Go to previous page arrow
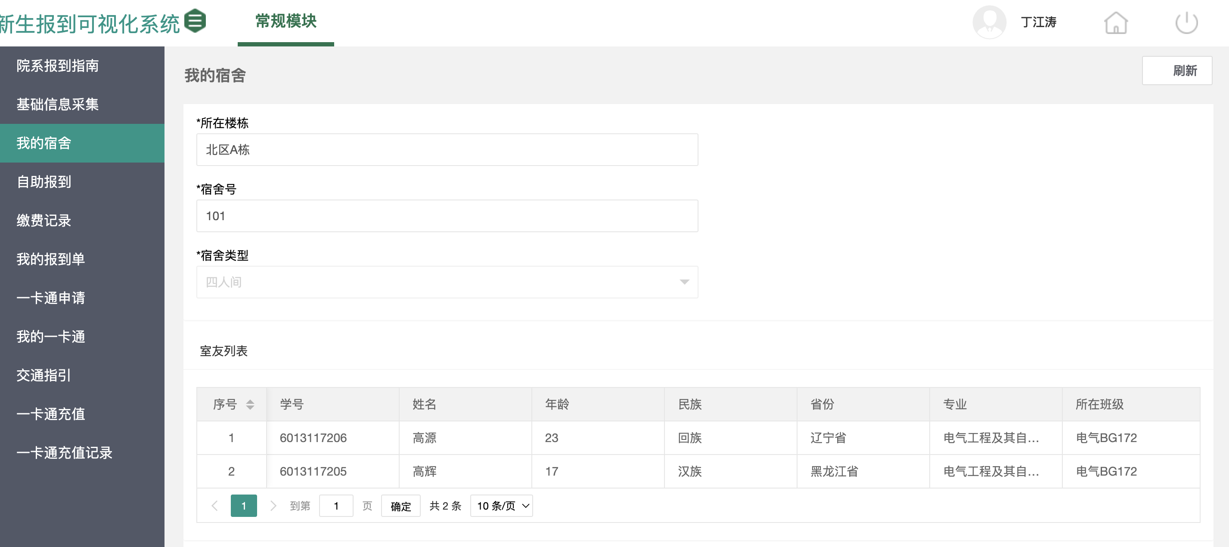Image resolution: width=1229 pixels, height=547 pixels. pyautogui.click(x=215, y=506)
